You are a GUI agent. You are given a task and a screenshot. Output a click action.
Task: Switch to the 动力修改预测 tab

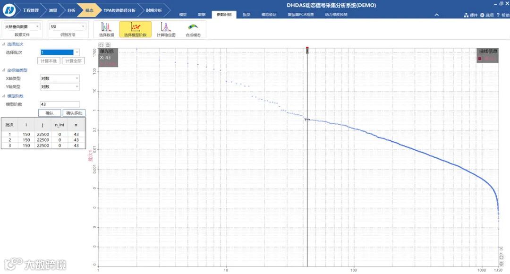[x=336, y=15]
